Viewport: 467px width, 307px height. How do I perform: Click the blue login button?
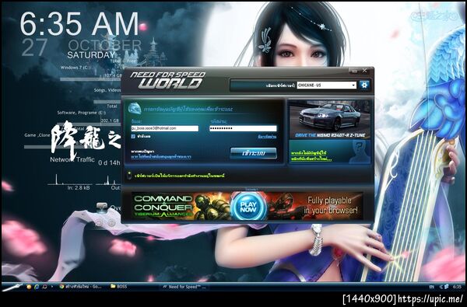[254, 153]
